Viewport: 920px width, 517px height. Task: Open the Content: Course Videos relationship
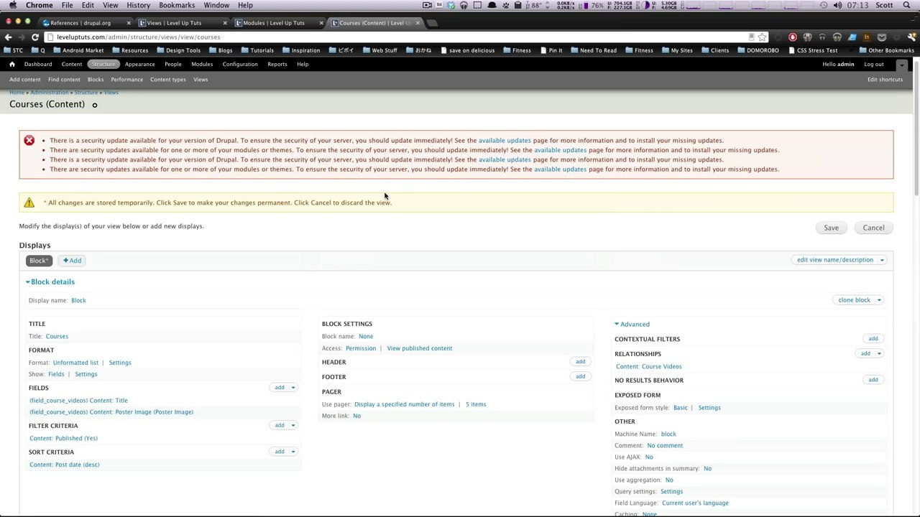(x=648, y=366)
